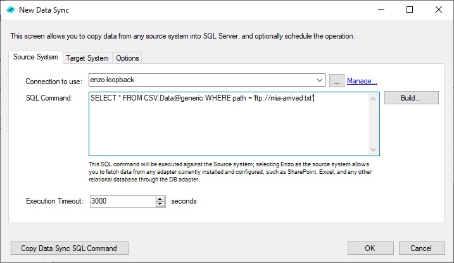Image resolution: width=454 pixels, height=263 pixels.
Task: Switch to the Target System tab
Action: (87, 58)
